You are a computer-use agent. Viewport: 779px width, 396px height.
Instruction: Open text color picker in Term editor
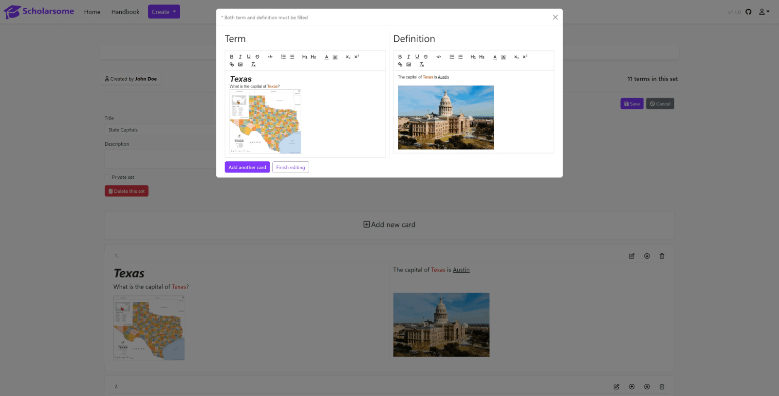coord(326,57)
